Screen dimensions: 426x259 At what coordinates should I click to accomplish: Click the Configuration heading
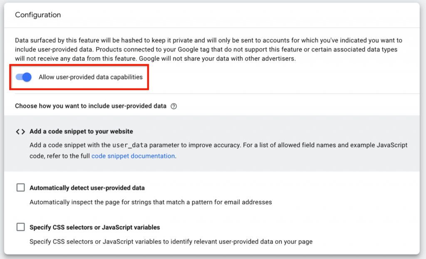(38, 15)
